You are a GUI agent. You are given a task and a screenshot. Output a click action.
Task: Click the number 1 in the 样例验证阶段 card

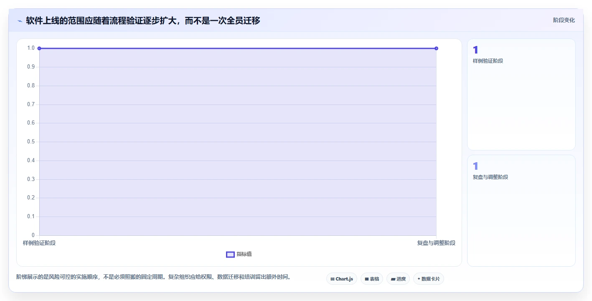tap(475, 50)
